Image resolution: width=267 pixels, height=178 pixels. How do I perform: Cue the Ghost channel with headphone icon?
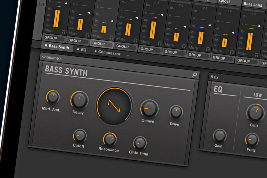(232, 52)
